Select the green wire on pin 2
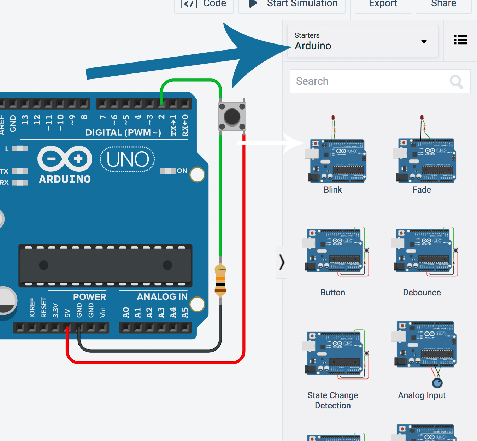Viewport: 477px width, 441px height. coord(191,81)
